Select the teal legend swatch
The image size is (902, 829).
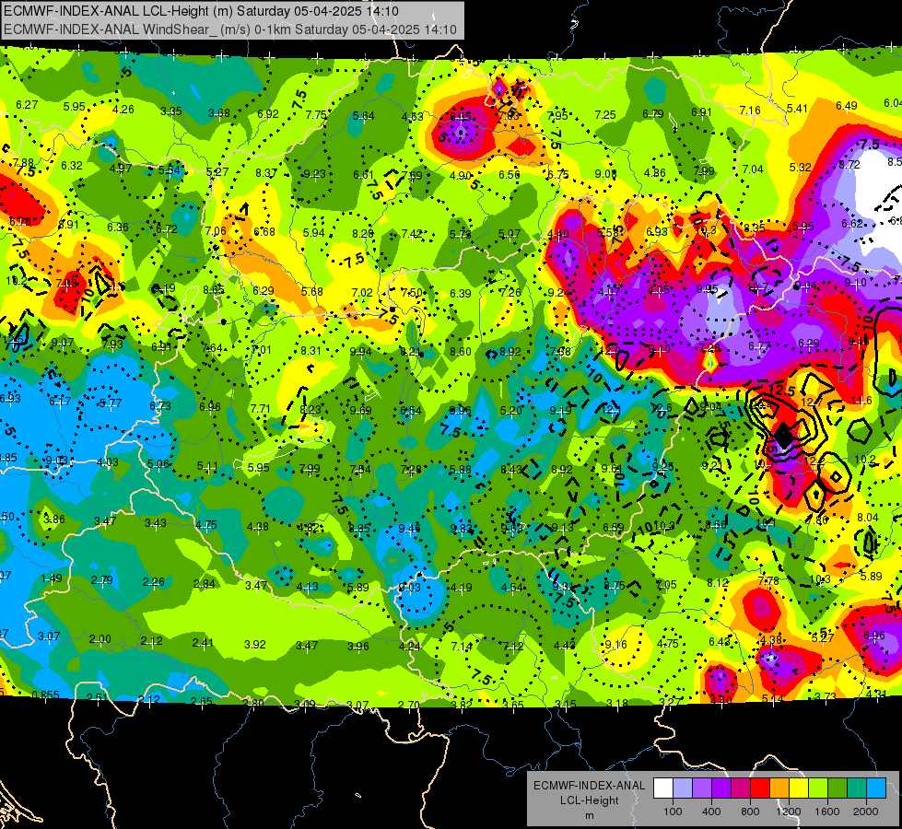coord(857,788)
